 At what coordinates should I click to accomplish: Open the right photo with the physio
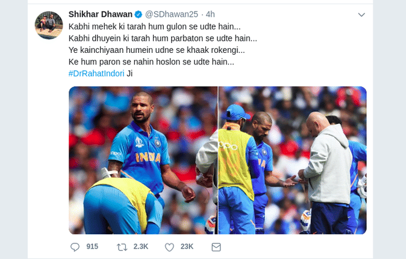coord(293,160)
